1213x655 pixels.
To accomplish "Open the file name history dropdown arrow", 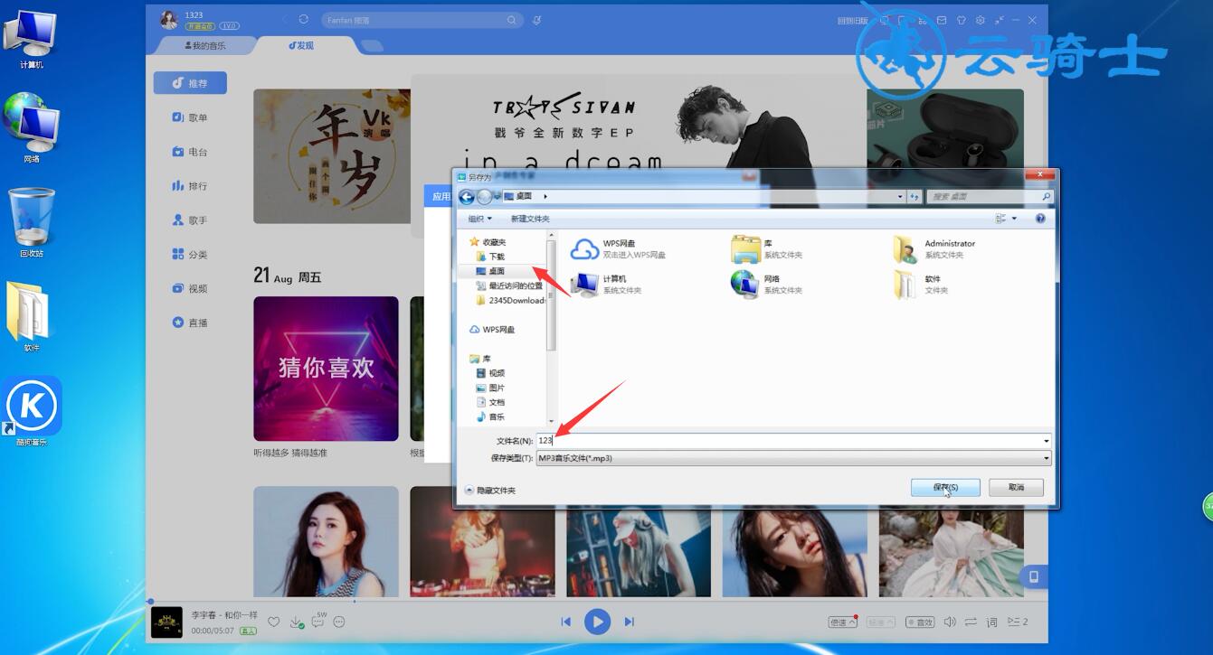I will click(1047, 441).
